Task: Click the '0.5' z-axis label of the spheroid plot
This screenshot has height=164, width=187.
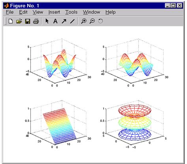Action: tap(102, 121)
